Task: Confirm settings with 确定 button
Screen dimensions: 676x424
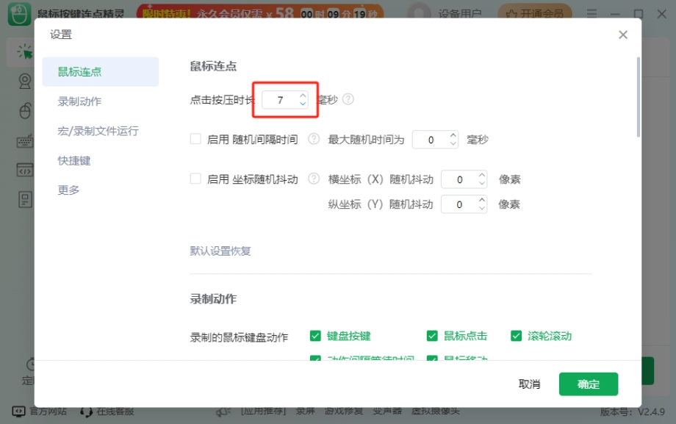Action: pyautogui.click(x=588, y=384)
